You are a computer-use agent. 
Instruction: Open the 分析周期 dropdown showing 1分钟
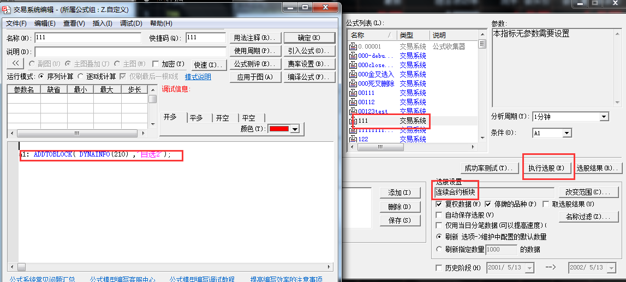pyautogui.click(x=604, y=117)
